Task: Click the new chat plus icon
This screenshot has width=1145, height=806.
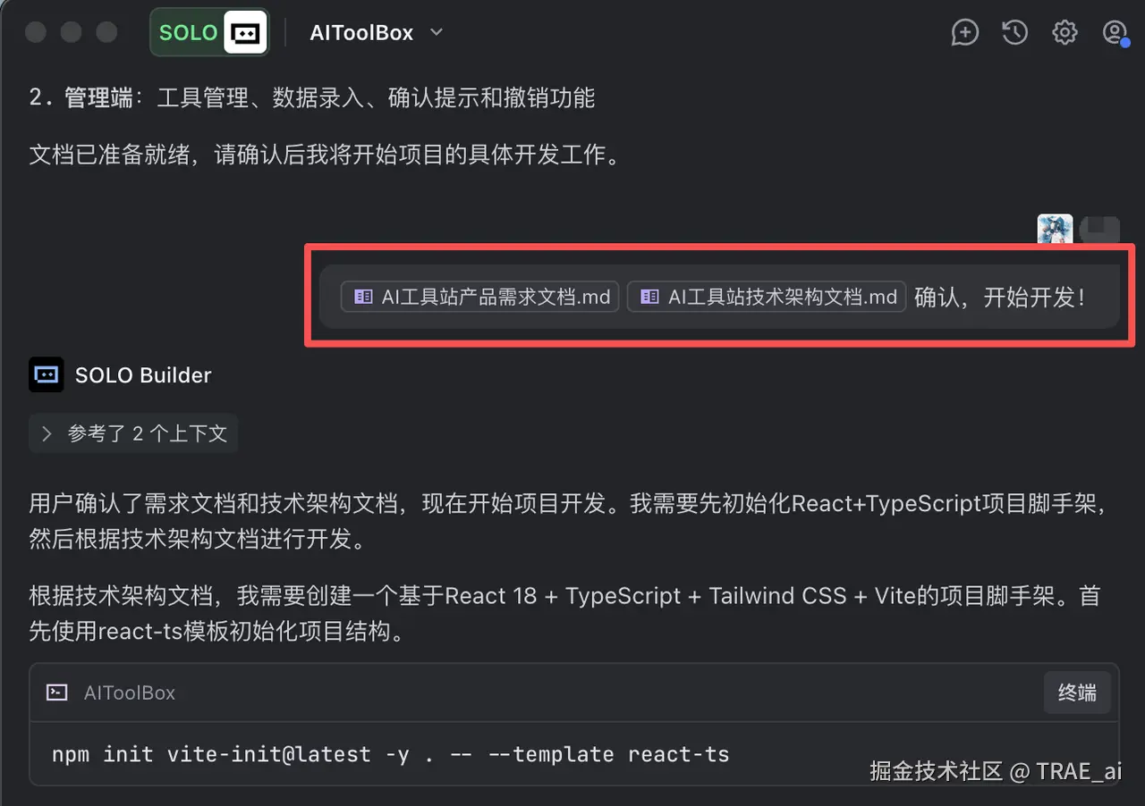Action: pos(964,33)
